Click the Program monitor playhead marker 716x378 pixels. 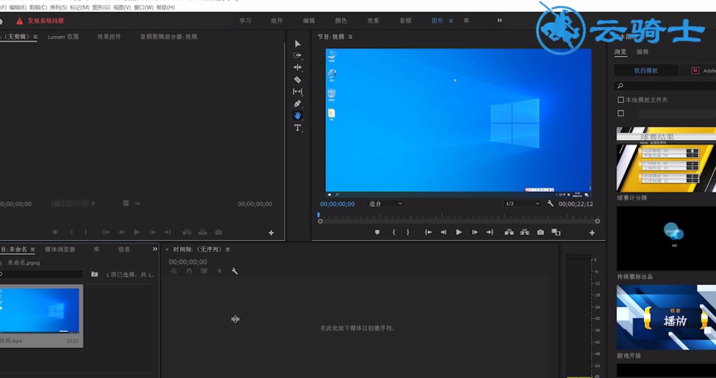319,216
